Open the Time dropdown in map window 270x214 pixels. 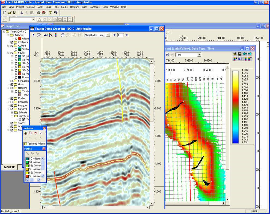tap(199, 55)
